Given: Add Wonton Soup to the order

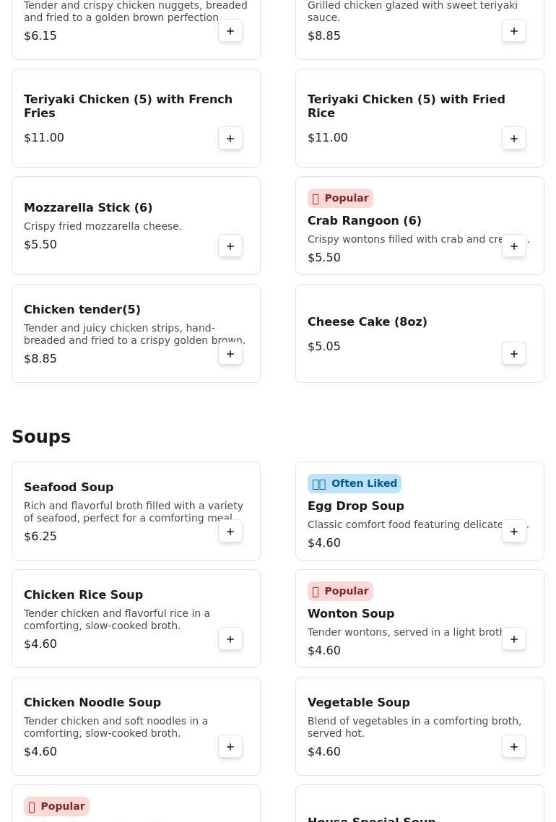Looking at the screenshot, I should [514, 639].
